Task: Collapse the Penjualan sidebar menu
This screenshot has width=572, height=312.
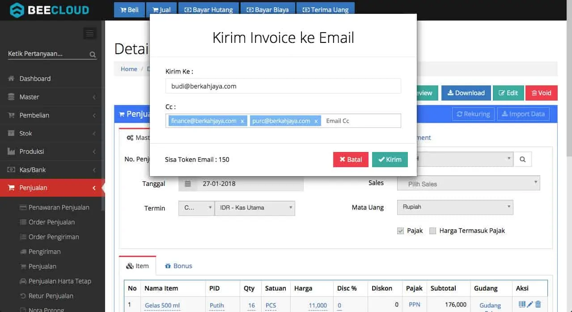Action: (x=94, y=188)
